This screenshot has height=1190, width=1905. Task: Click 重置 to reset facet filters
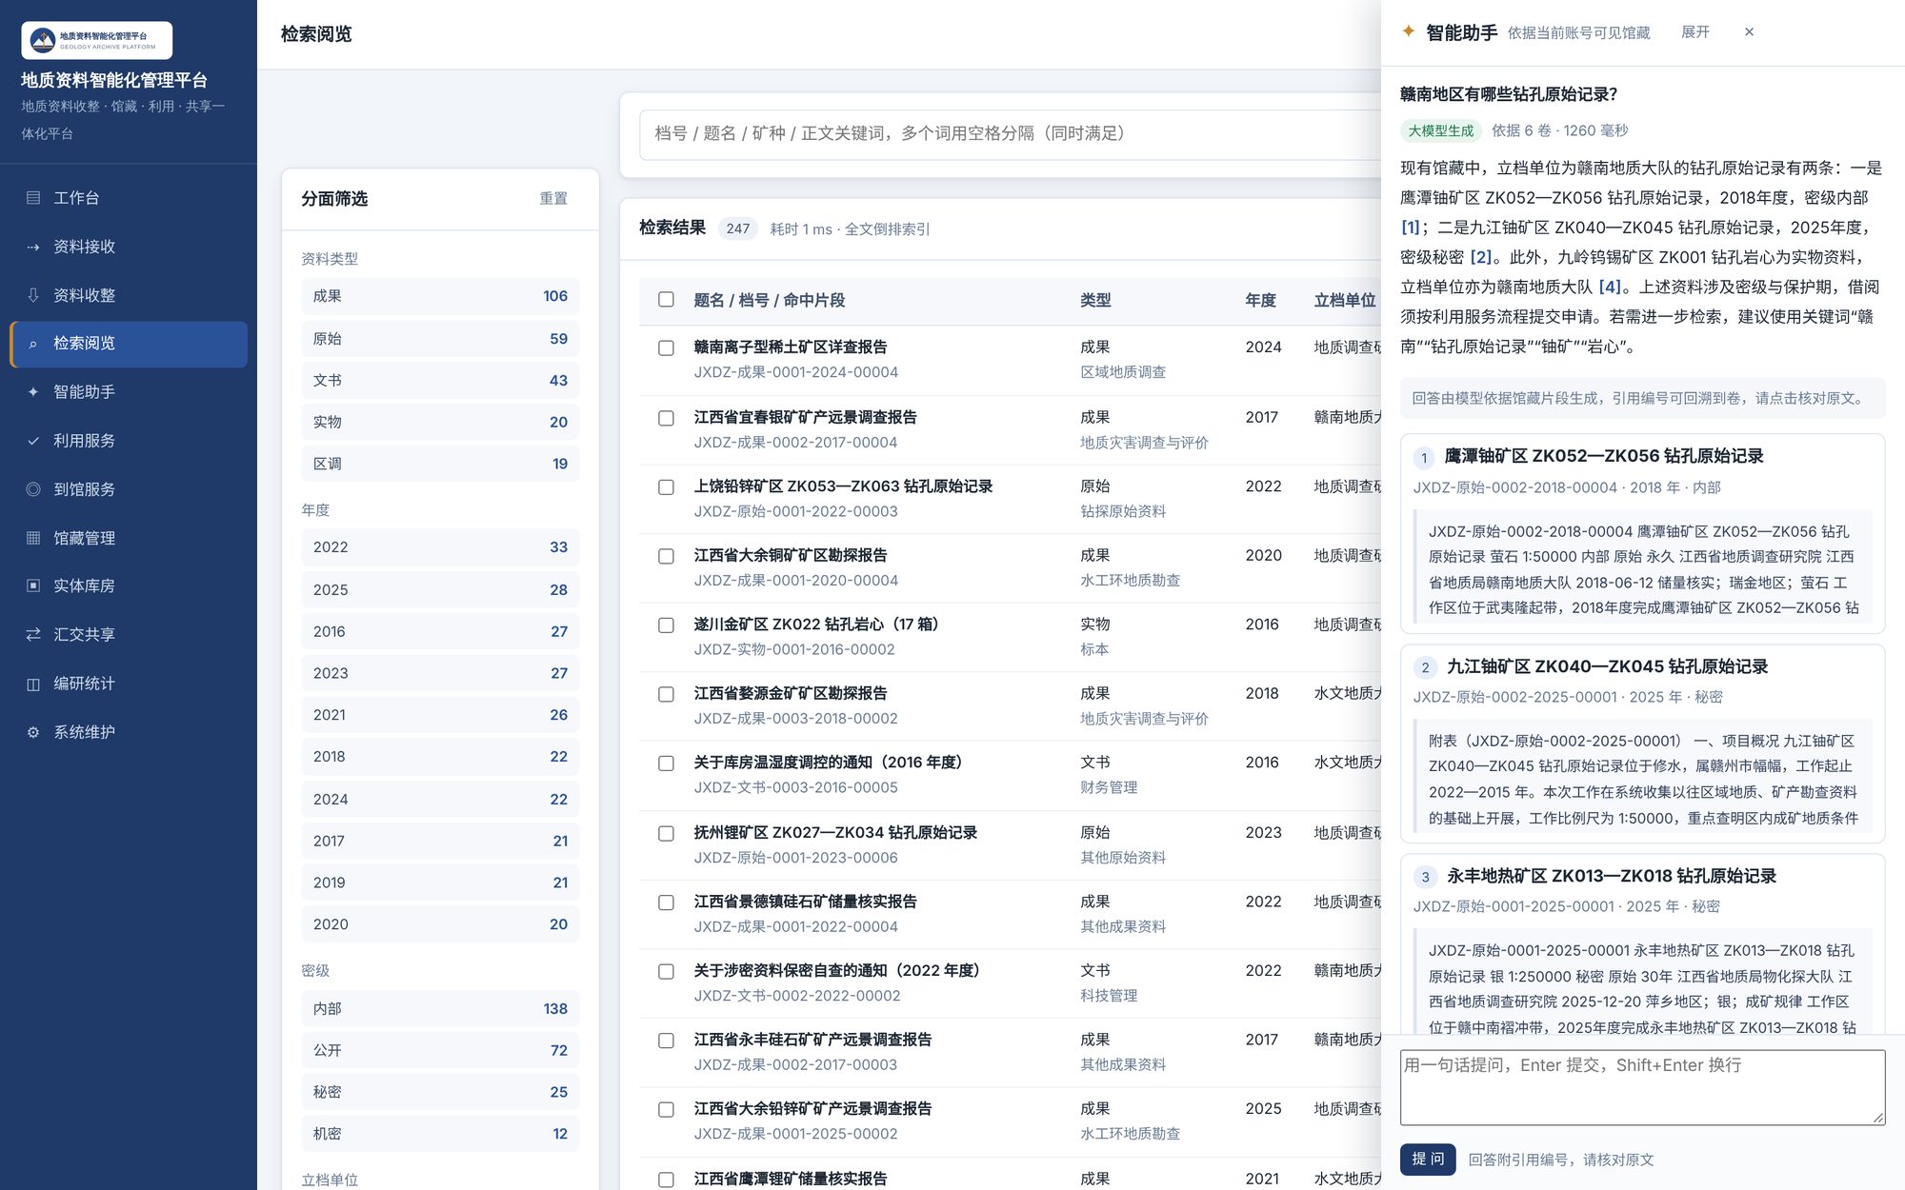553,198
